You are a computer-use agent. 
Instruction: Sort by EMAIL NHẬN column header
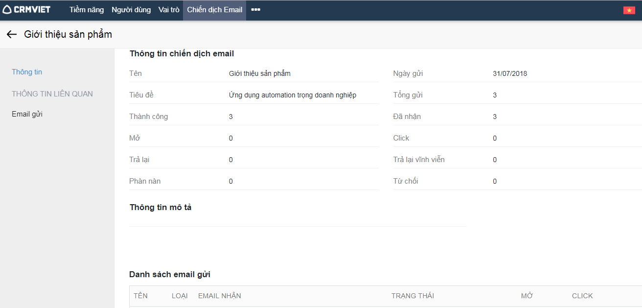point(219,296)
